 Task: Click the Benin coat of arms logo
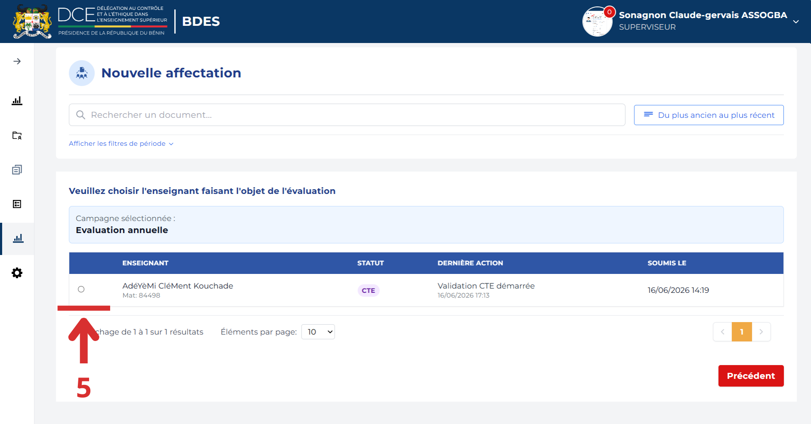click(32, 22)
